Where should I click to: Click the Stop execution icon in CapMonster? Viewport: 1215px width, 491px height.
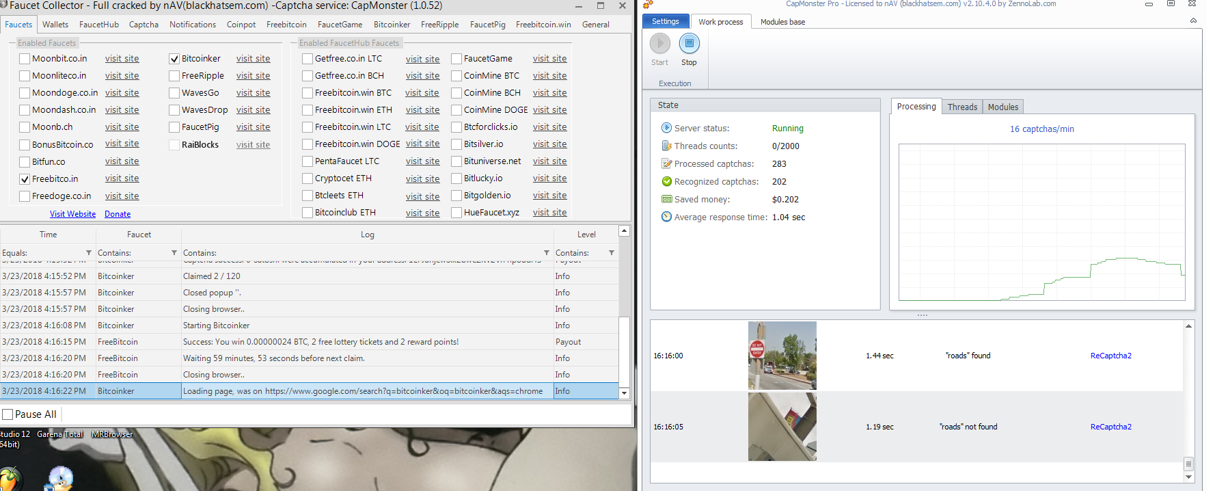click(x=689, y=44)
